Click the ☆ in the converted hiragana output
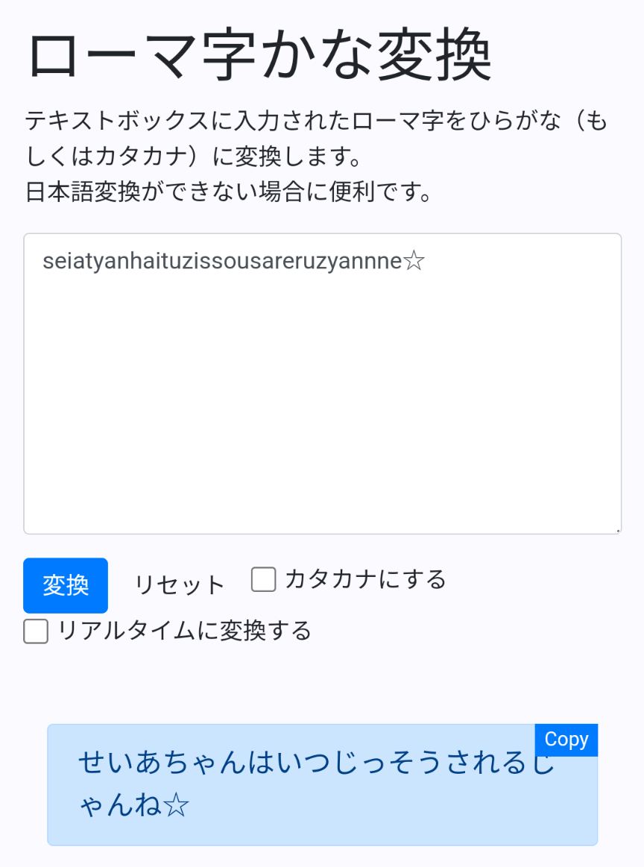 177,806
